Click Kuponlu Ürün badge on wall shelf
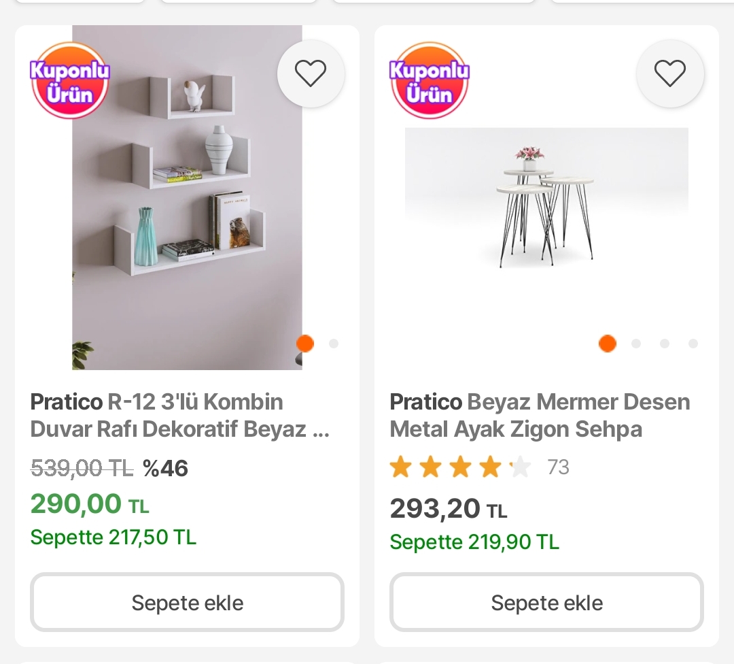The width and height of the screenshot is (734, 664). click(70, 80)
